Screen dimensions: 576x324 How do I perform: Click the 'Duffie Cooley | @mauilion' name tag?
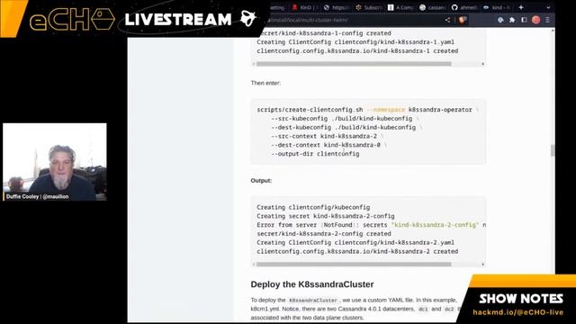pos(38,196)
